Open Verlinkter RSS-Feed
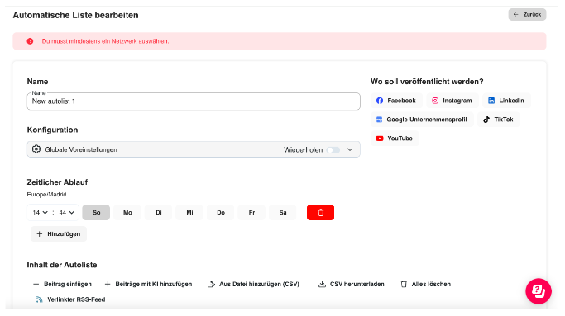Viewport: 565px width, 316px height. (x=70, y=299)
